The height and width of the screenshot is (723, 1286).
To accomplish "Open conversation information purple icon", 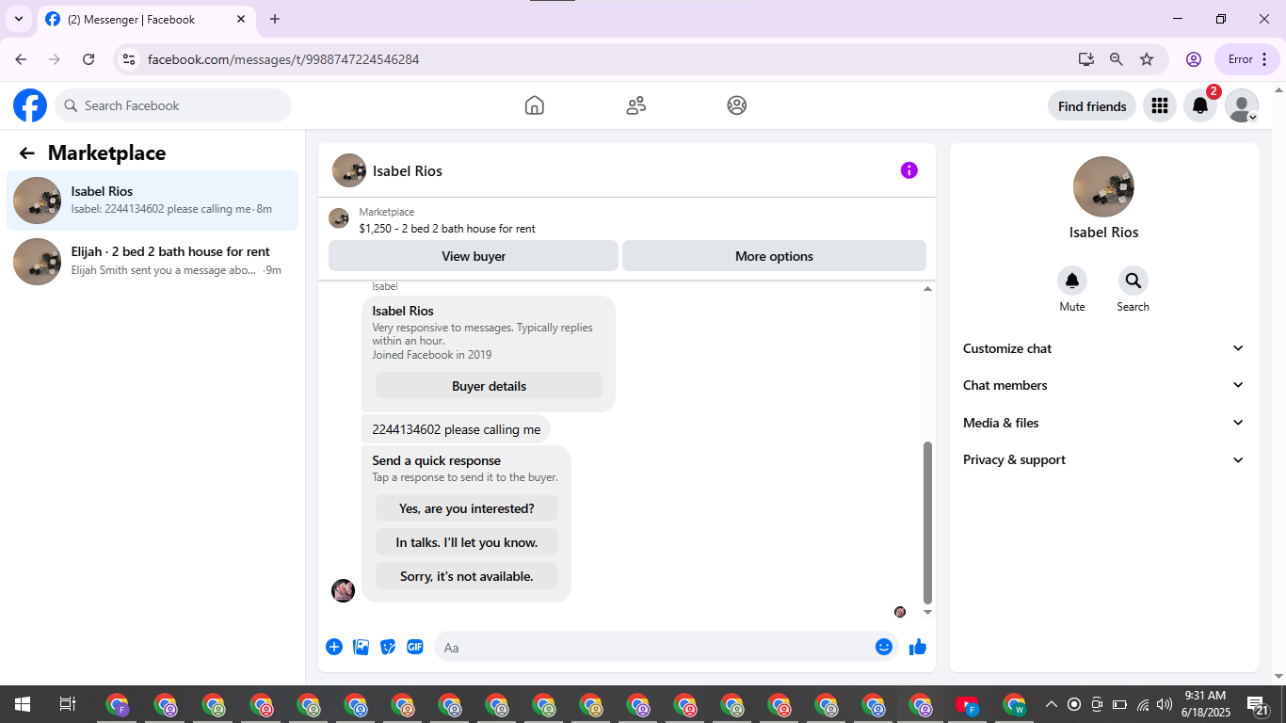I will 908,170.
